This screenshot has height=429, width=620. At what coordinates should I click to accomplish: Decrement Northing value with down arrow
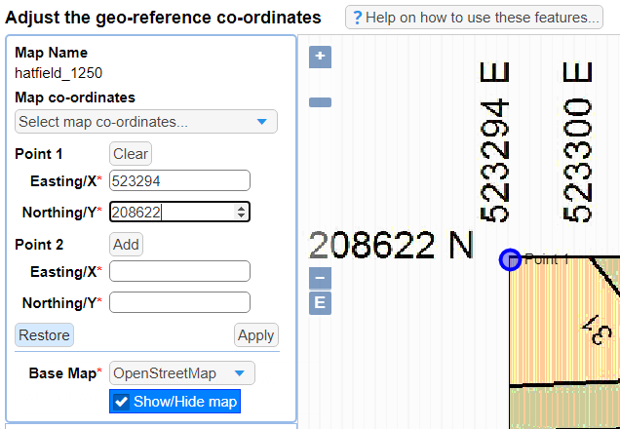242,215
